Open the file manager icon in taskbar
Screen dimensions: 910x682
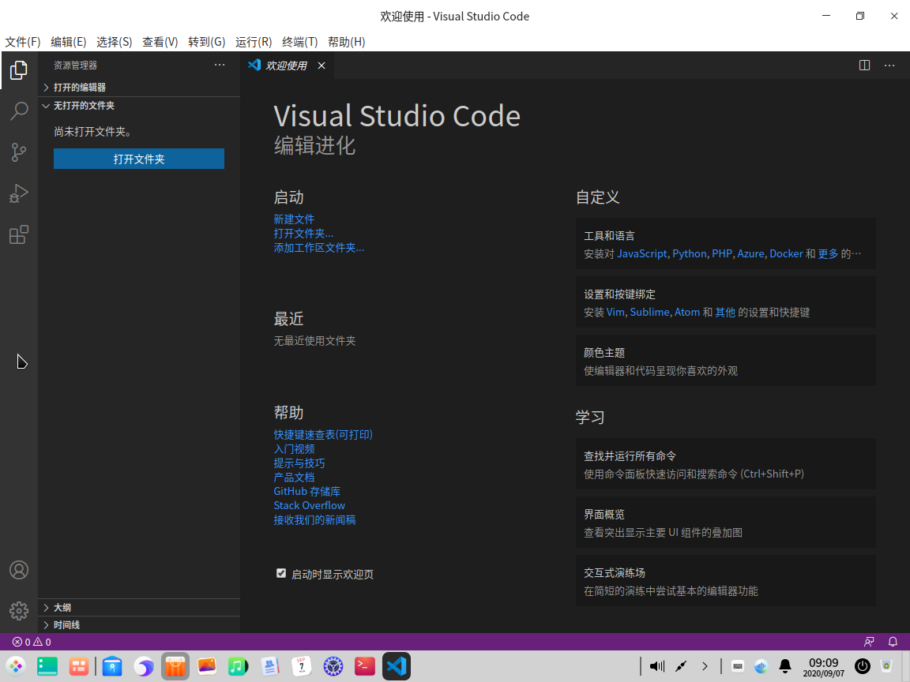tap(111, 666)
